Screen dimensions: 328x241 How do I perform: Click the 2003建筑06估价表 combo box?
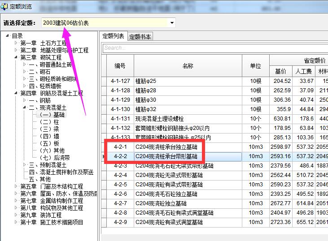click(108, 23)
